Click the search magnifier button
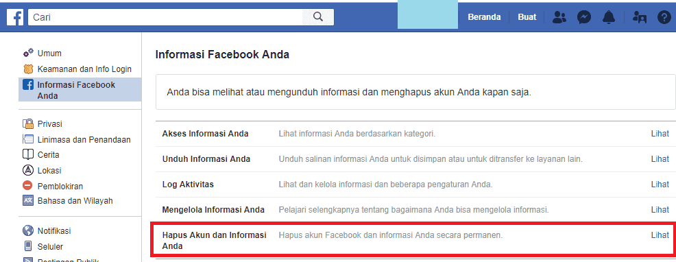The image size is (676, 262). 317,17
